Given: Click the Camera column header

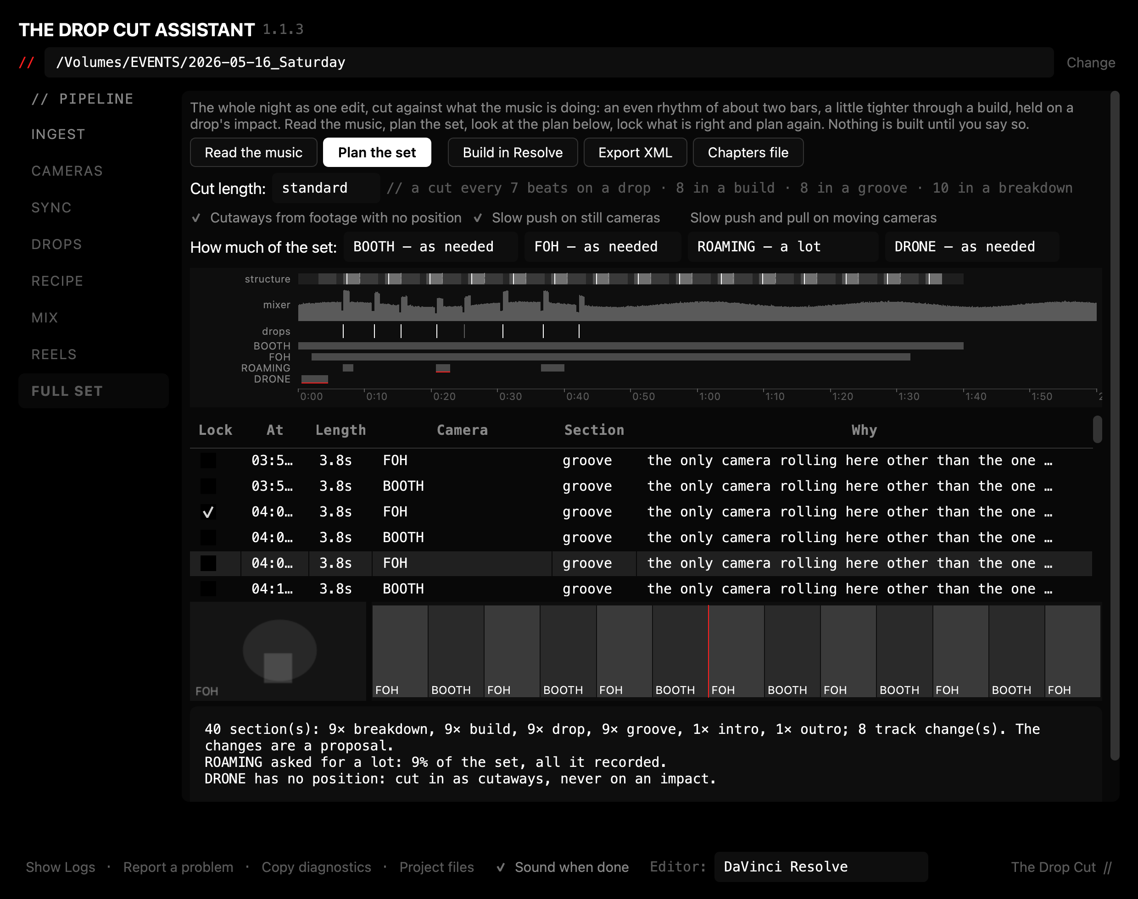Looking at the screenshot, I should coord(462,430).
